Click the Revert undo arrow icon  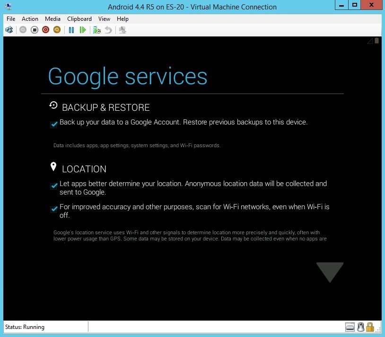coord(108,30)
